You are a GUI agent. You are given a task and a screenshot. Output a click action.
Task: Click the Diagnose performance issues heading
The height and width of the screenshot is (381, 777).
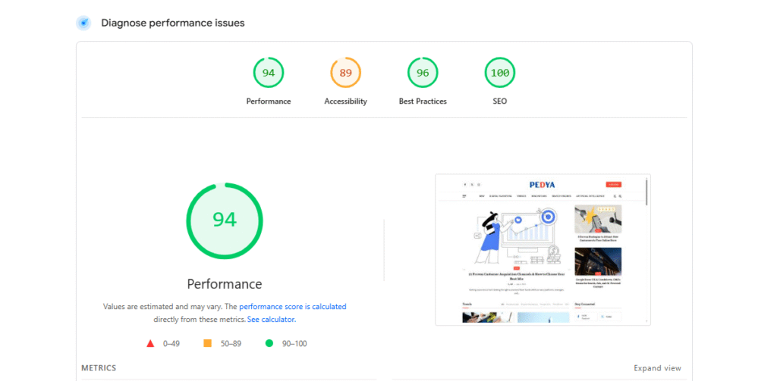[173, 23]
